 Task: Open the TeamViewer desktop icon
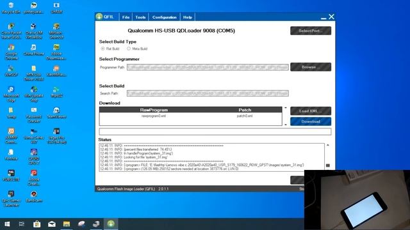point(56,113)
